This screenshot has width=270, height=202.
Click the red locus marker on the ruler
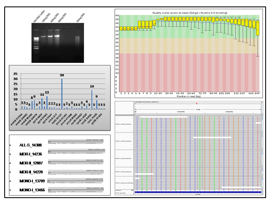coord(197,103)
